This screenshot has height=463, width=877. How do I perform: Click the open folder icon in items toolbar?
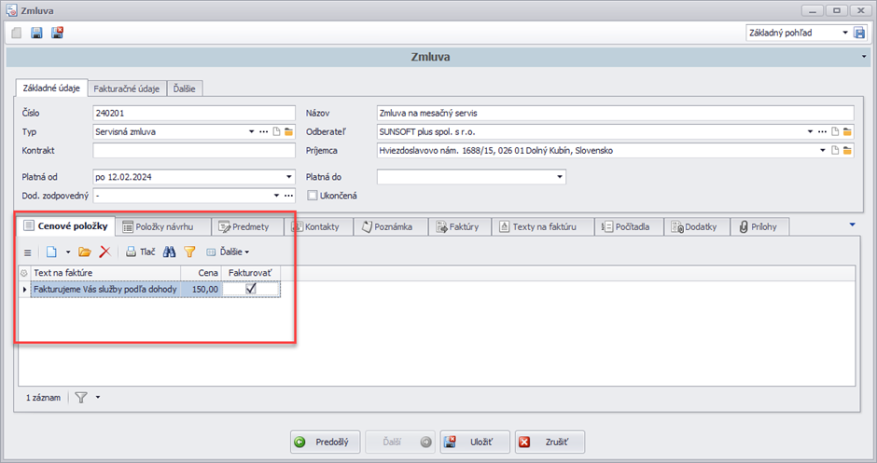click(x=85, y=252)
